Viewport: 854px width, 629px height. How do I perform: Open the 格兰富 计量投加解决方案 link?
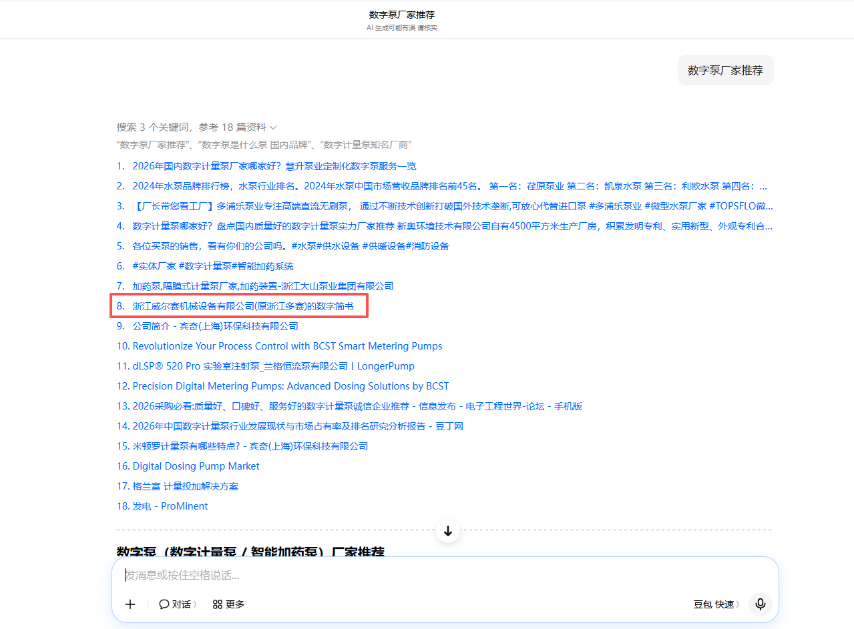(185, 486)
